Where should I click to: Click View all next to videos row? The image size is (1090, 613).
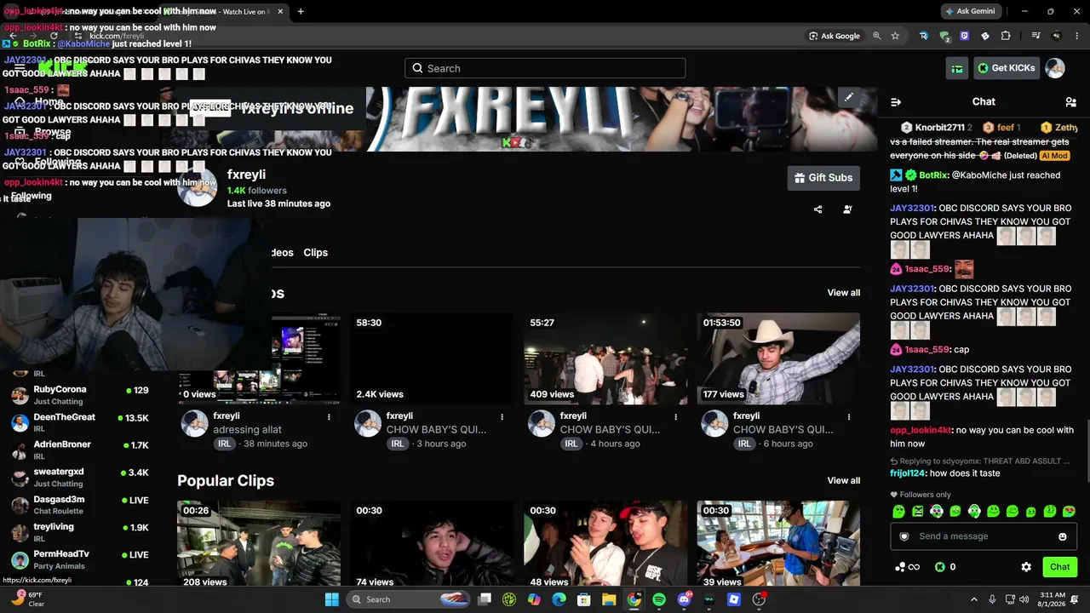click(844, 293)
